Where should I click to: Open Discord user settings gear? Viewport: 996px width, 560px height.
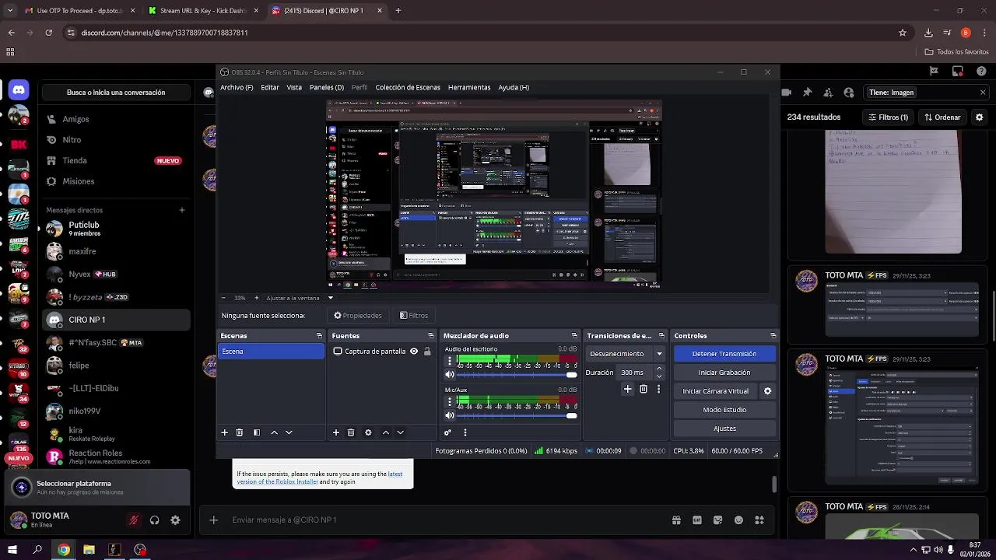[175, 520]
